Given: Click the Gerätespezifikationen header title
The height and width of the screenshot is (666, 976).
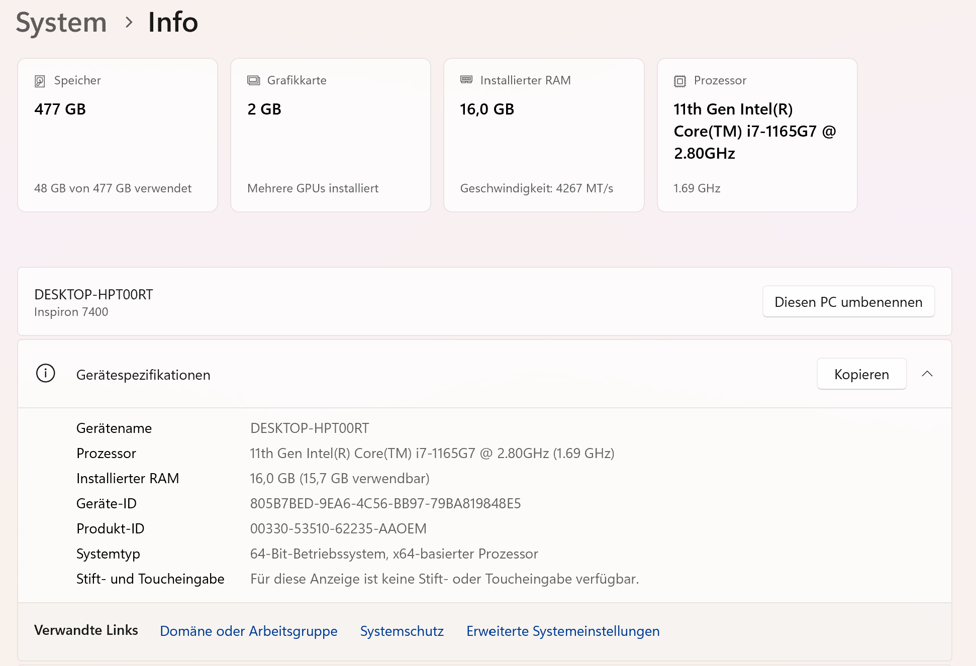Looking at the screenshot, I should 143,375.
